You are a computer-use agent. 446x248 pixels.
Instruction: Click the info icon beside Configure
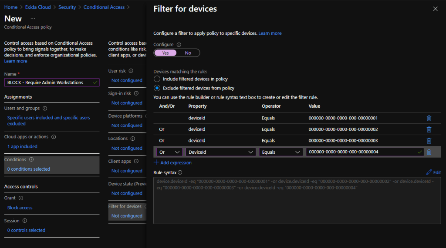(179, 45)
